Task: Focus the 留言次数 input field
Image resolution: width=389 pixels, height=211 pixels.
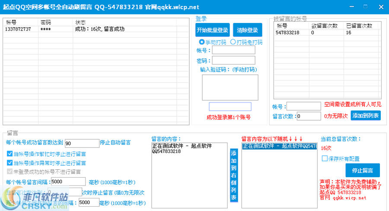Action: coord(309,116)
